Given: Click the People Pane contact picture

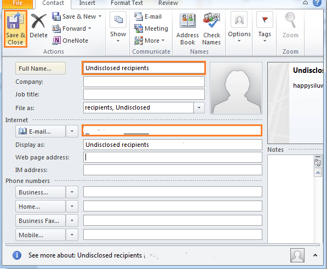Looking at the screenshot, I should pyautogui.click(x=297, y=255).
